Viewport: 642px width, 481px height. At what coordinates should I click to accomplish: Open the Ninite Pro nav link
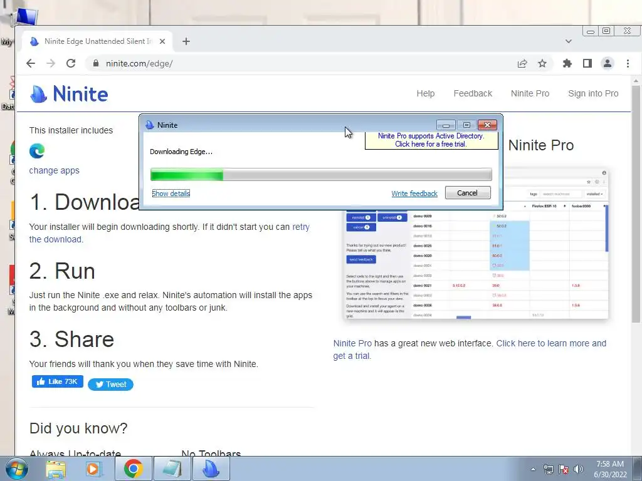point(530,94)
